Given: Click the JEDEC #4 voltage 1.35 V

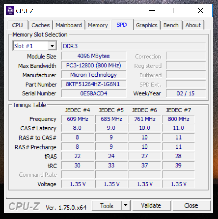Looking at the screenshot, I should point(77,184).
